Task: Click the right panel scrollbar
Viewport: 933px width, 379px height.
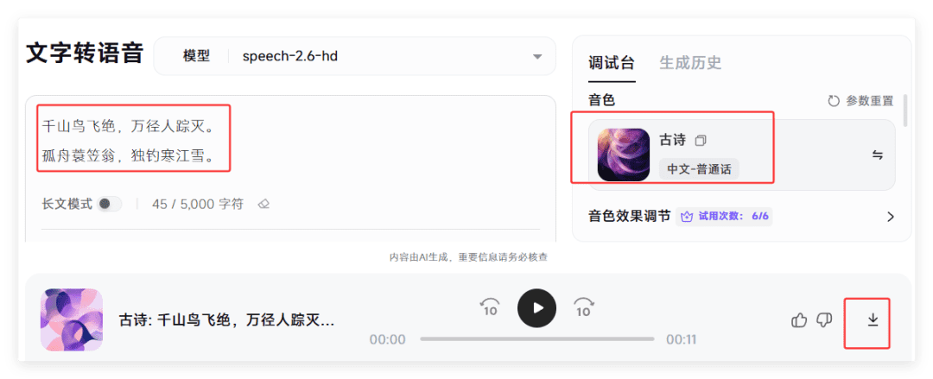Action: coord(905,111)
